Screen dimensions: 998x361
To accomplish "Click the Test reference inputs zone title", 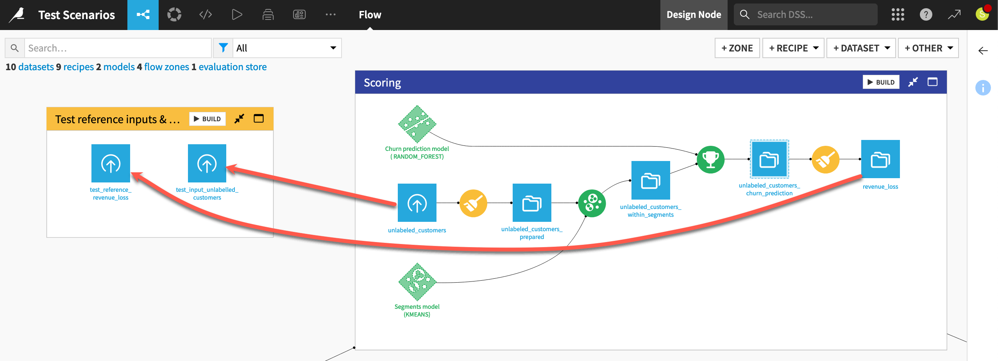I will [x=117, y=119].
